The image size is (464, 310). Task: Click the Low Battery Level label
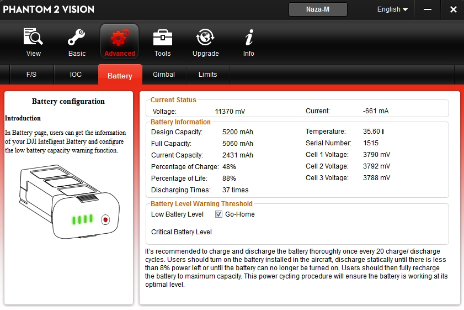[x=177, y=214]
